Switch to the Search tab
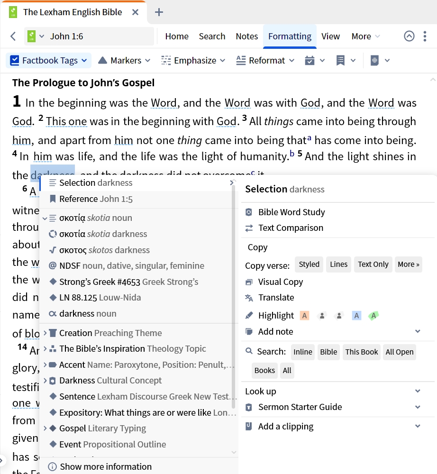The width and height of the screenshot is (437, 474). tap(212, 36)
